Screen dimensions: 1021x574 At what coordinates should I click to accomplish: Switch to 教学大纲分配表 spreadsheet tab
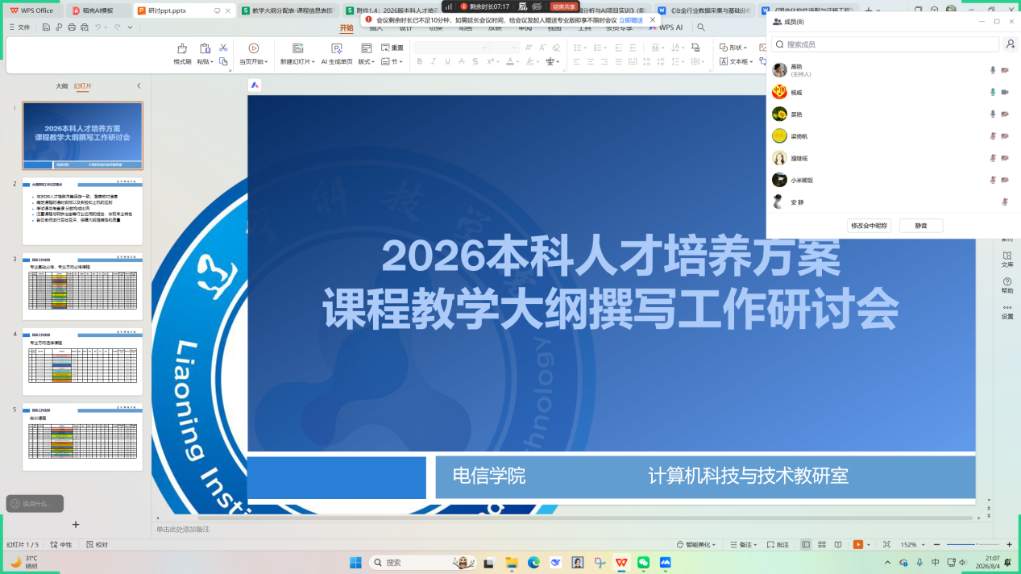click(287, 10)
